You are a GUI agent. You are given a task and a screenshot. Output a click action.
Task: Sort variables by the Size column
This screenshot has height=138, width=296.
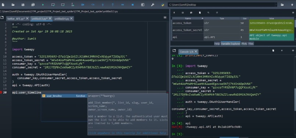pos(245,18)
